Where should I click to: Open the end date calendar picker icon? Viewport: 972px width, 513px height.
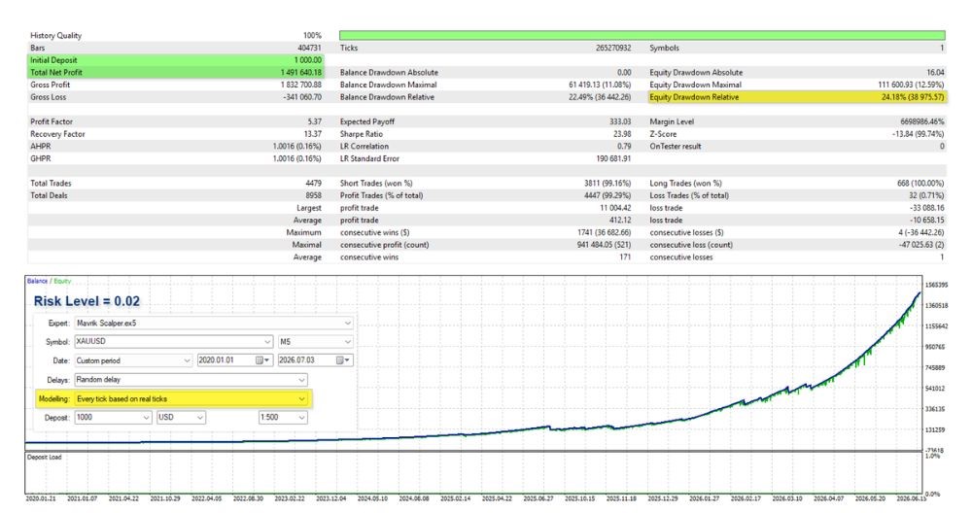click(341, 359)
